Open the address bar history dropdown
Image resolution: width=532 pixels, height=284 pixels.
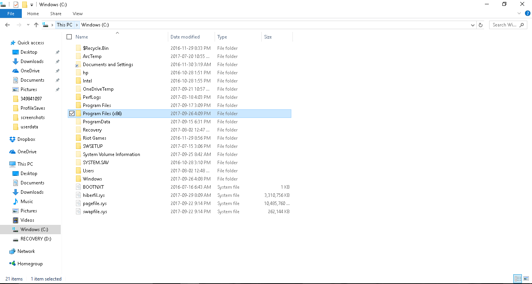click(473, 25)
